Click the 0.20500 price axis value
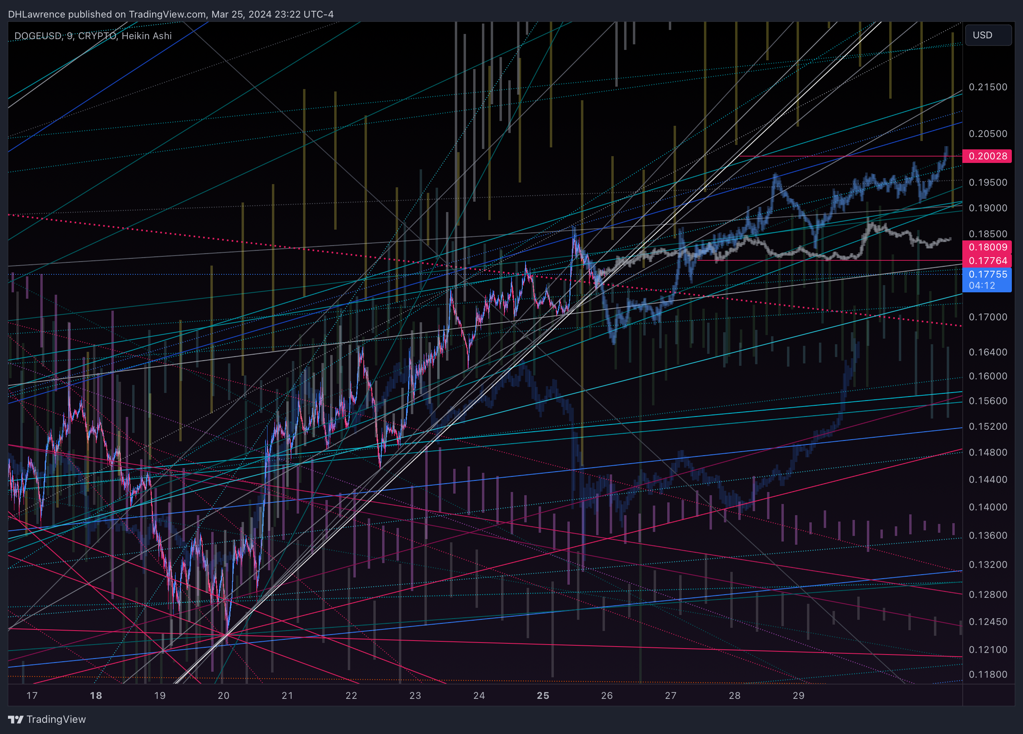This screenshot has height=734, width=1023. (x=988, y=133)
